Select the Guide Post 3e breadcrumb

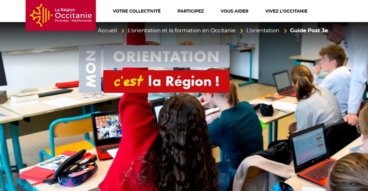point(309,30)
